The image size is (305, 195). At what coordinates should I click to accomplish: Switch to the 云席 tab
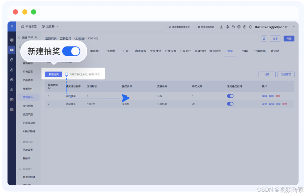coord(245,51)
